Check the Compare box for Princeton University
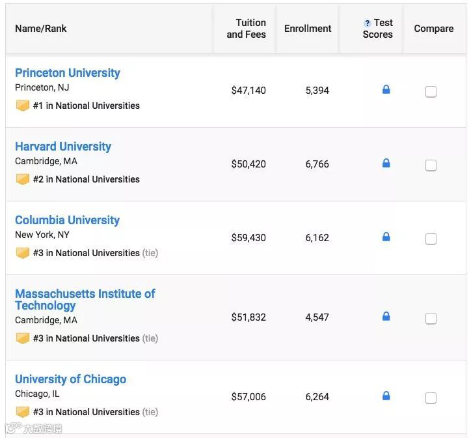469x438 pixels. pyautogui.click(x=431, y=92)
